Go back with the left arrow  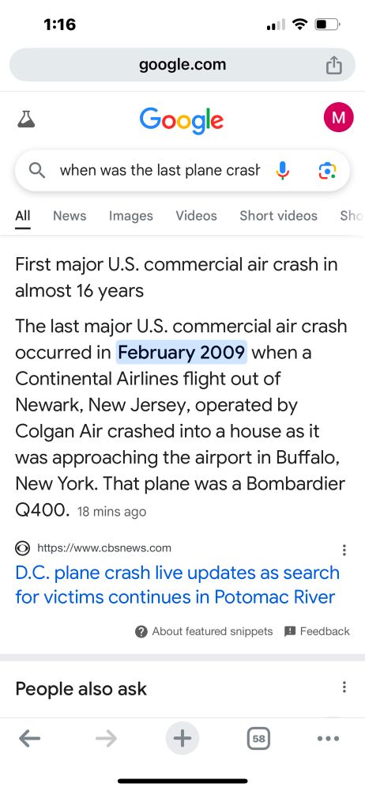(x=30, y=739)
